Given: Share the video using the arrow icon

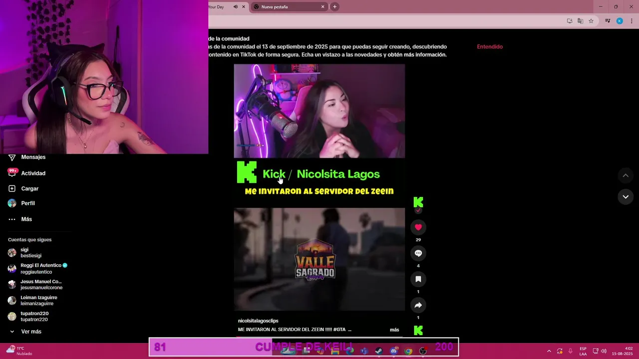Looking at the screenshot, I should click(418, 305).
